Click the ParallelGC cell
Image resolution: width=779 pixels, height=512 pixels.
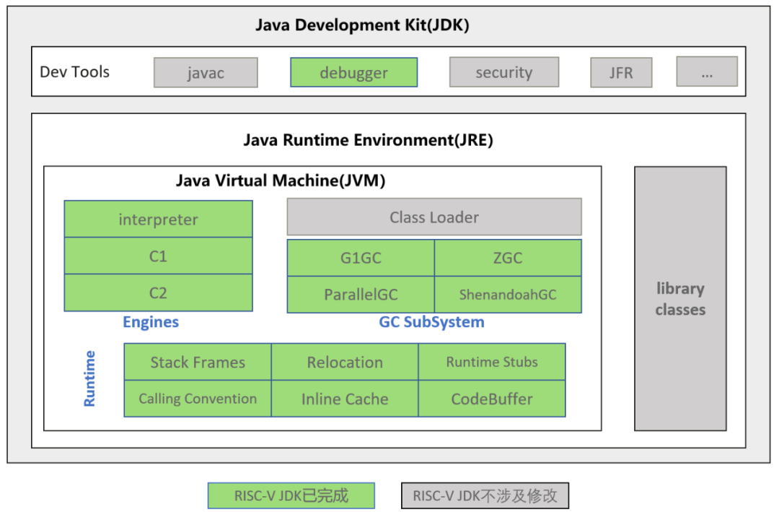(x=361, y=295)
